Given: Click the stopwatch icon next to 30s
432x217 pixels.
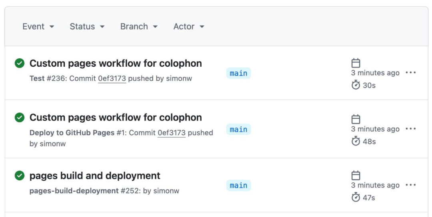Looking at the screenshot, I should pos(356,85).
